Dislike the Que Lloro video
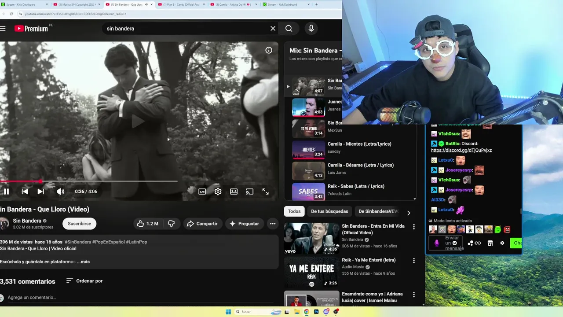 (x=171, y=224)
